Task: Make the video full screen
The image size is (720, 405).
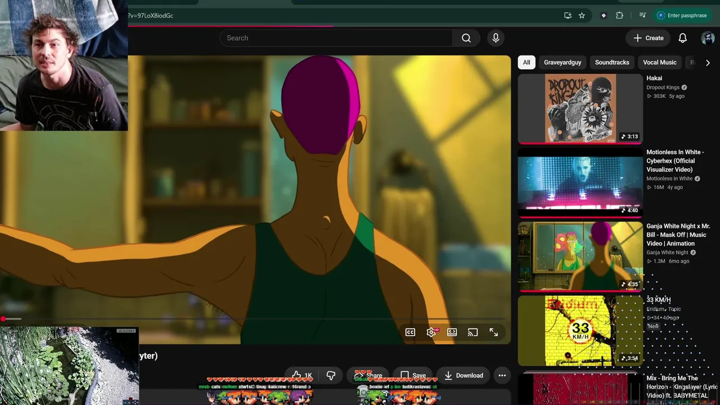Action: [493, 332]
